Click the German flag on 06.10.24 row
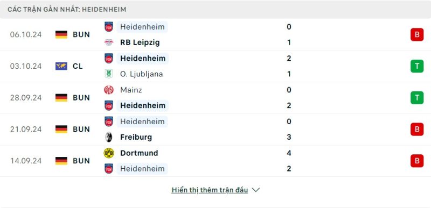The height and width of the screenshot is (208, 431). point(61,34)
